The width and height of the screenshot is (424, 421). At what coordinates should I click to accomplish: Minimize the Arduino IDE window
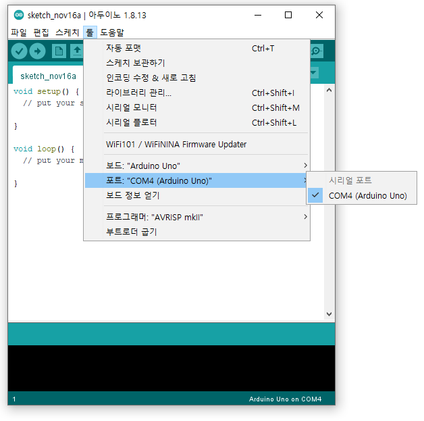(x=258, y=15)
